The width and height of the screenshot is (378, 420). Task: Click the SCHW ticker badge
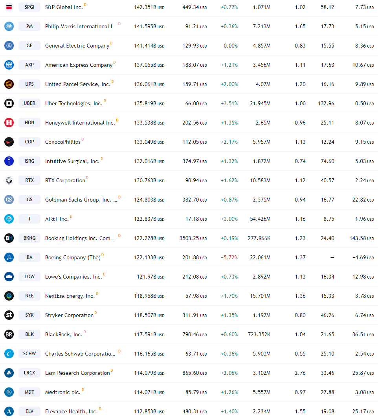[x=29, y=354]
